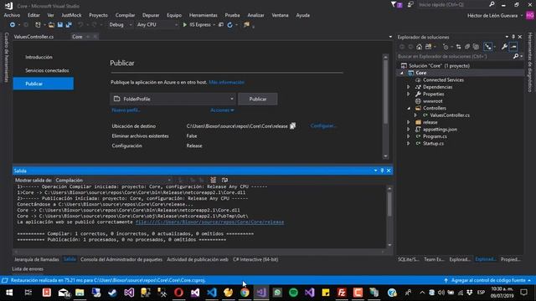Open the published file path link in output

pos(209,222)
